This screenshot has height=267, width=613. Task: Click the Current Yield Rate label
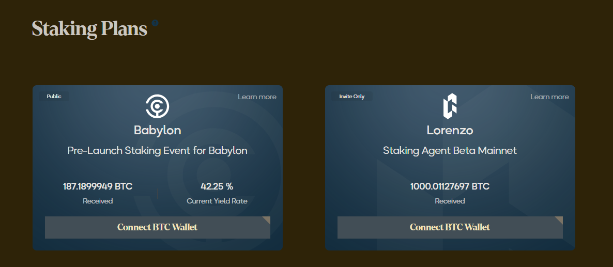pos(217,201)
